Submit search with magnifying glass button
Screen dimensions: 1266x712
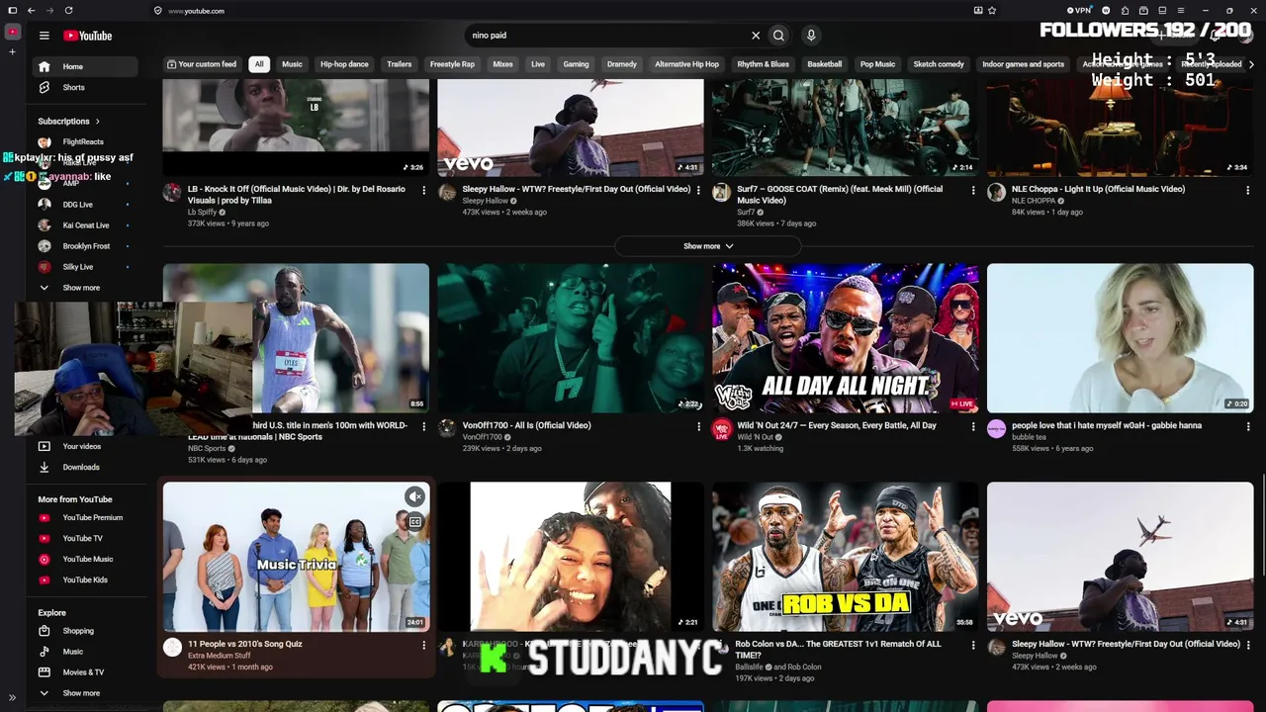coord(778,36)
